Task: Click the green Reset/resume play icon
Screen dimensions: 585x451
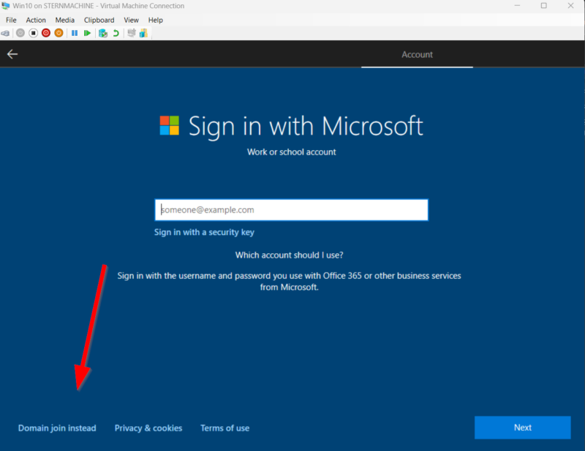Action: click(x=87, y=33)
